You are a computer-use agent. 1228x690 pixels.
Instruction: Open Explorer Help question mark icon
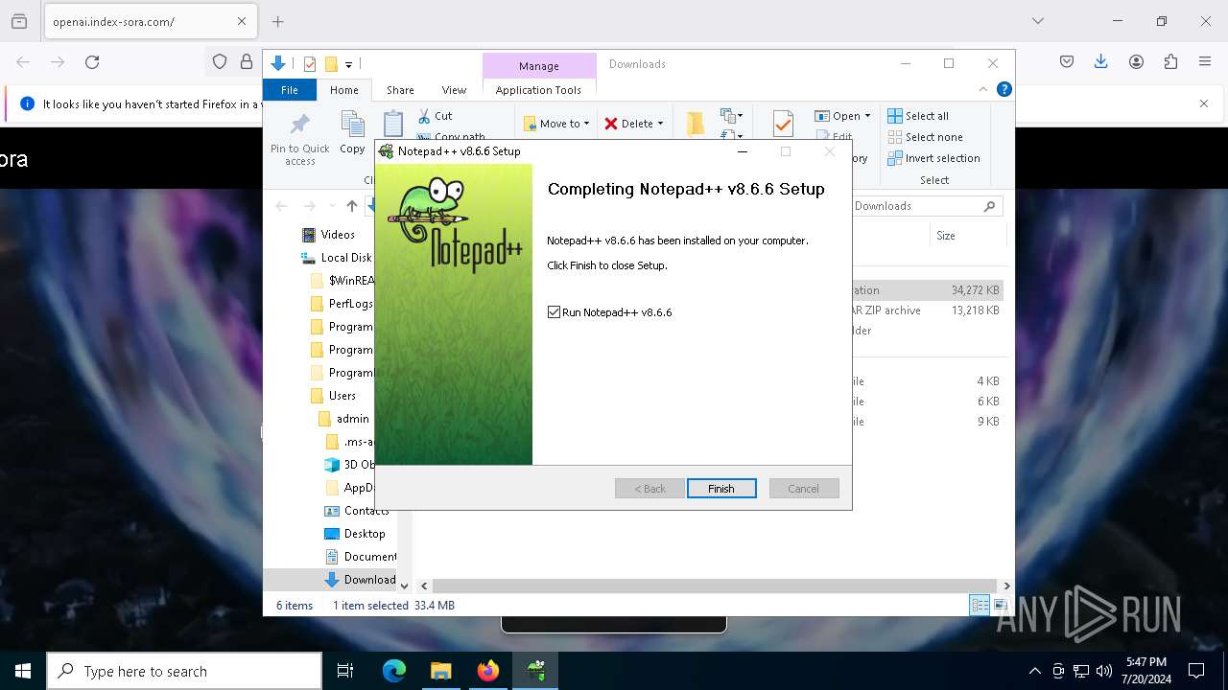click(x=1004, y=89)
